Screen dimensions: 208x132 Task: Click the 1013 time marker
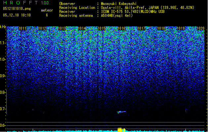coord(62,28)
